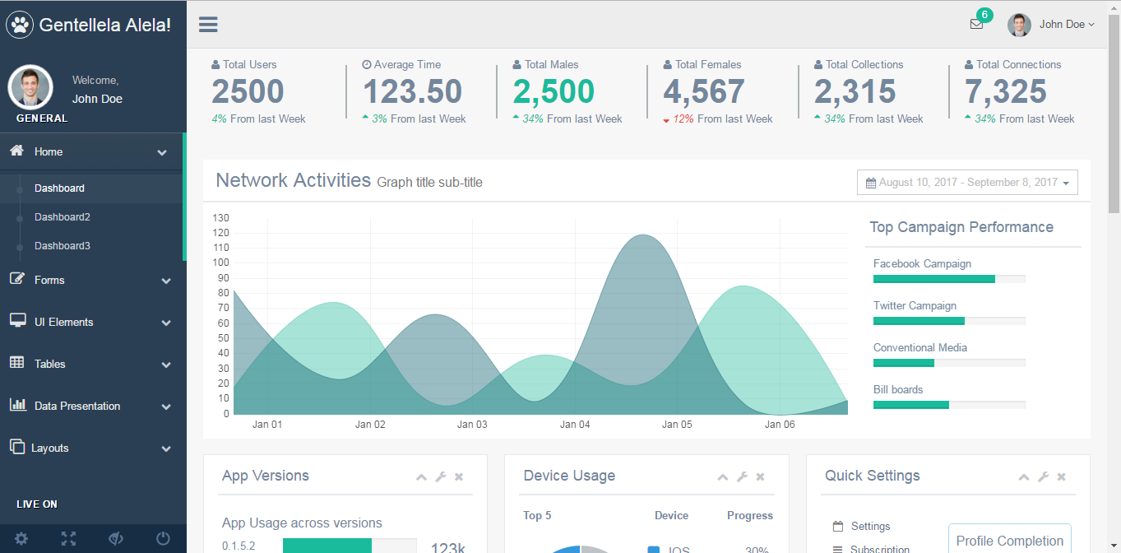Viewport: 1121px width, 553px height.
Task: Collapse the App Versions panel with its chevron
Action: click(x=422, y=476)
